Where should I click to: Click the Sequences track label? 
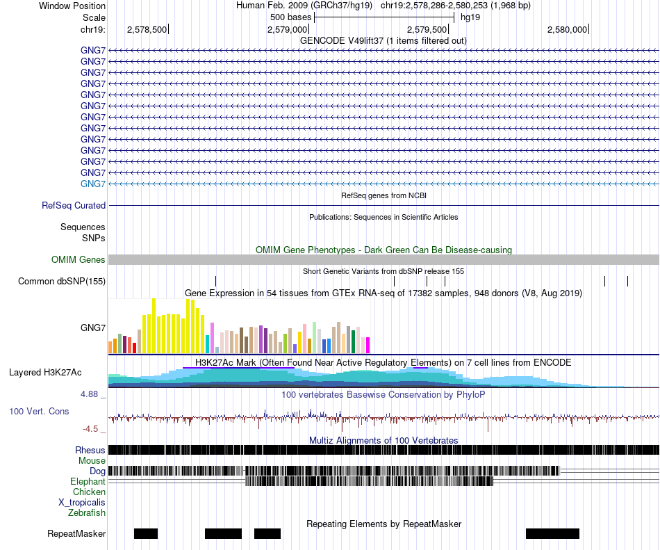[83, 227]
